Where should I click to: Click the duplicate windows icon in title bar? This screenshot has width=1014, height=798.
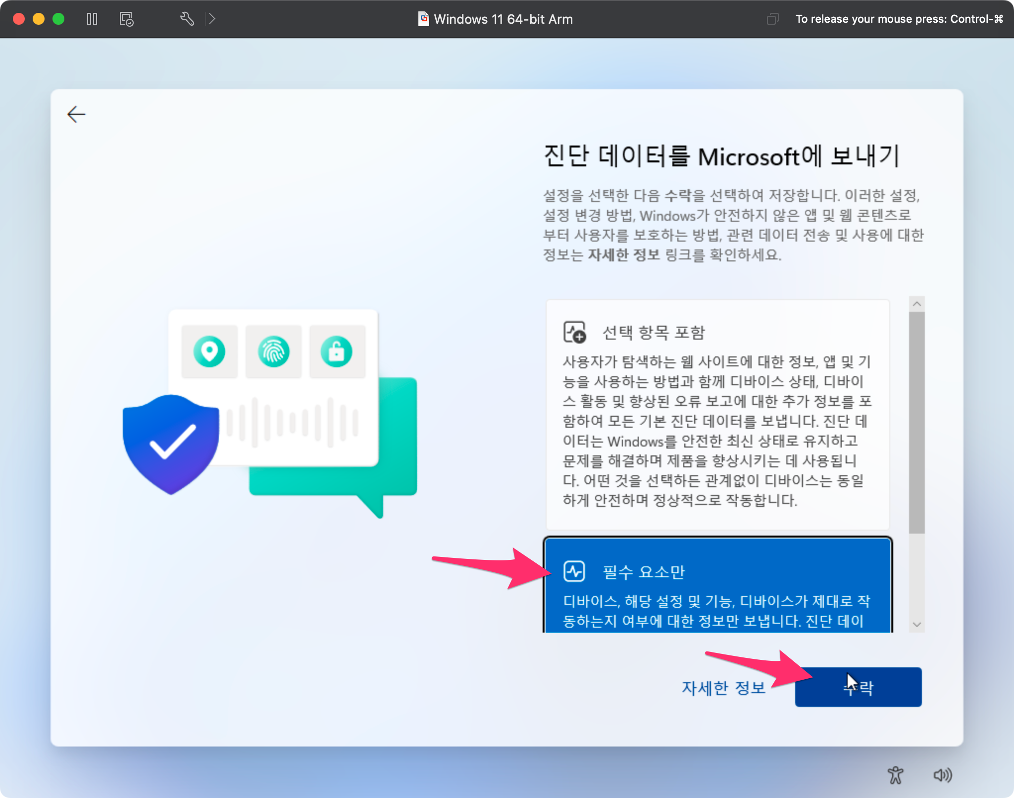pos(772,19)
